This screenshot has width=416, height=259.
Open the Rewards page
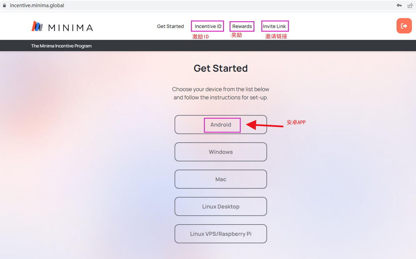click(242, 26)
